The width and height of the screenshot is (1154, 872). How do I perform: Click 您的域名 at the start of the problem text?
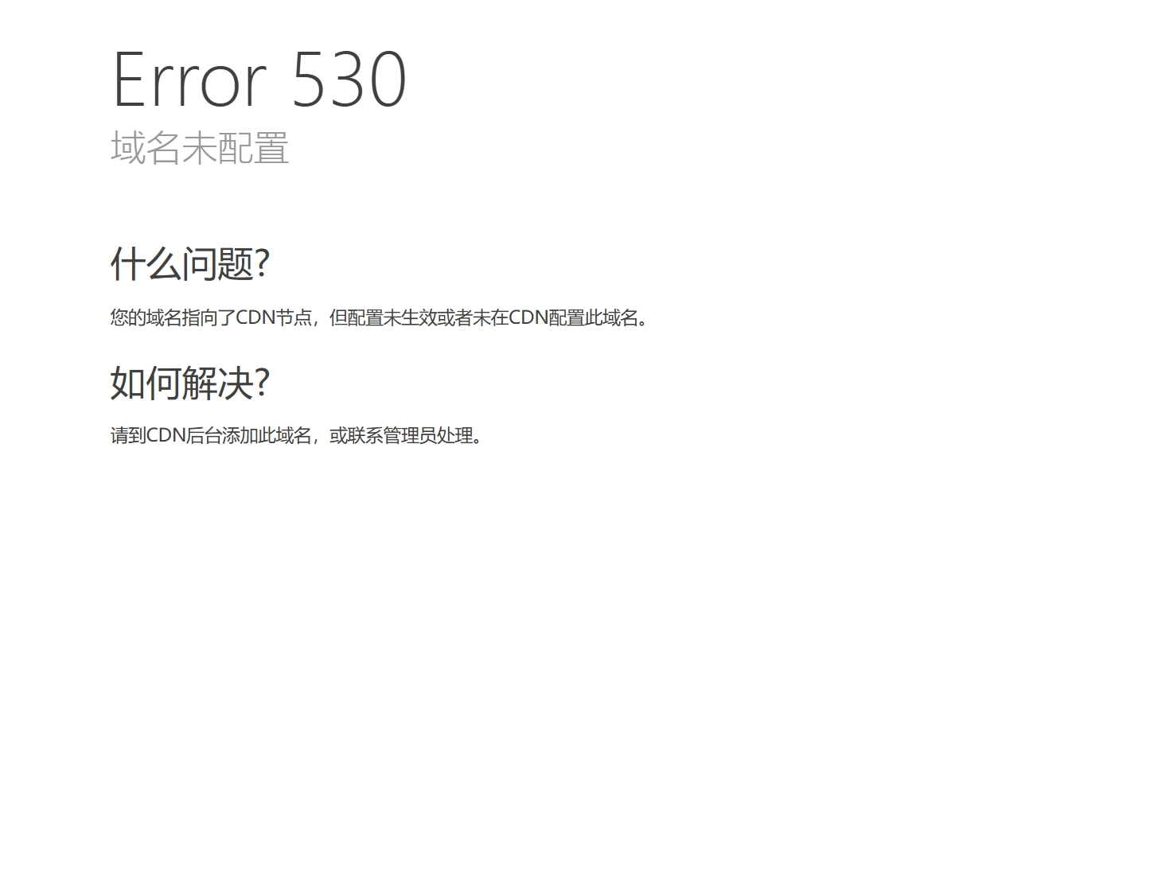(x=146, y=317)
